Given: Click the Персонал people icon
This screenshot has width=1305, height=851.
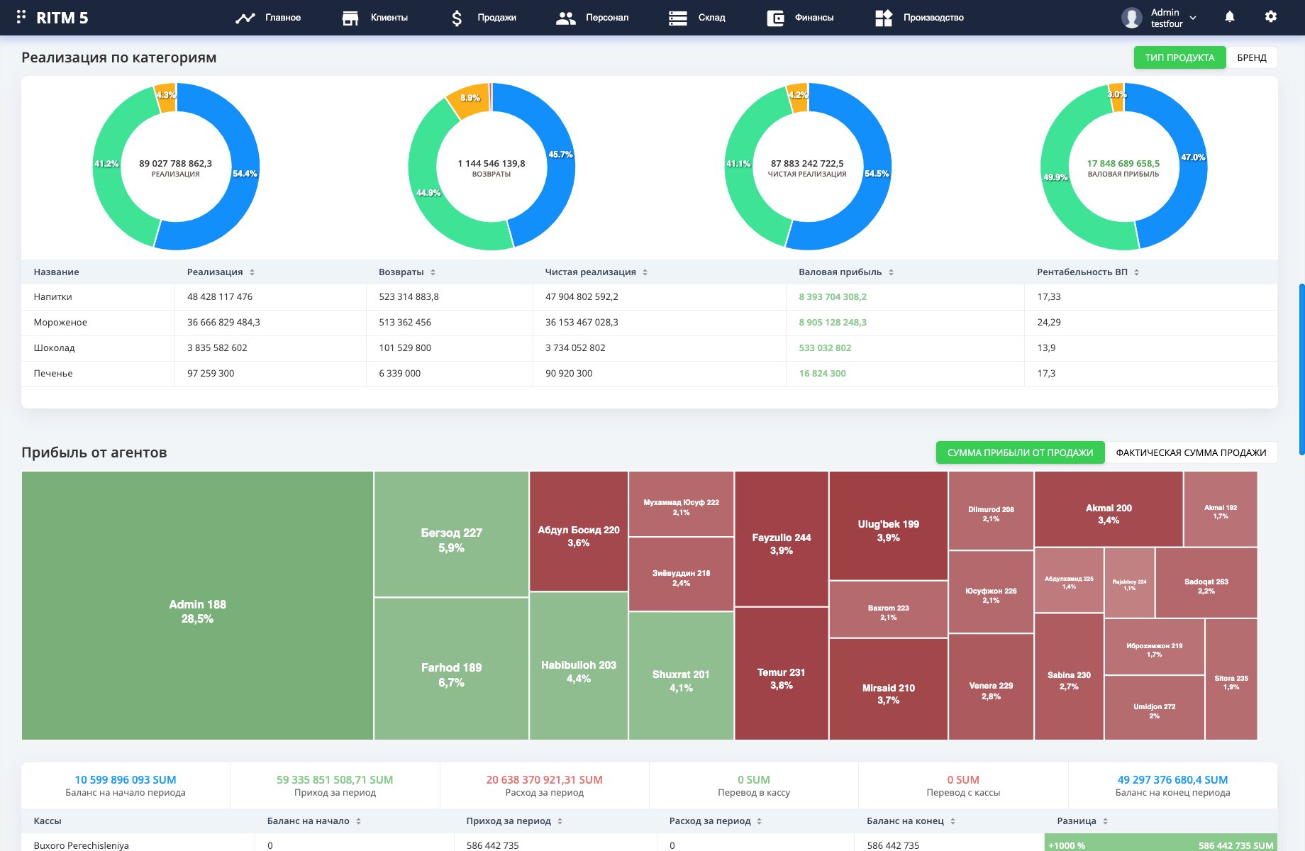Looking at the screenshot, I should (x=565, y=18).
